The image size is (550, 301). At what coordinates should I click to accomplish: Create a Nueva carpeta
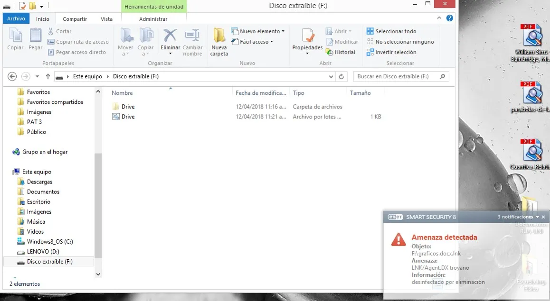[x=219, y=42]
